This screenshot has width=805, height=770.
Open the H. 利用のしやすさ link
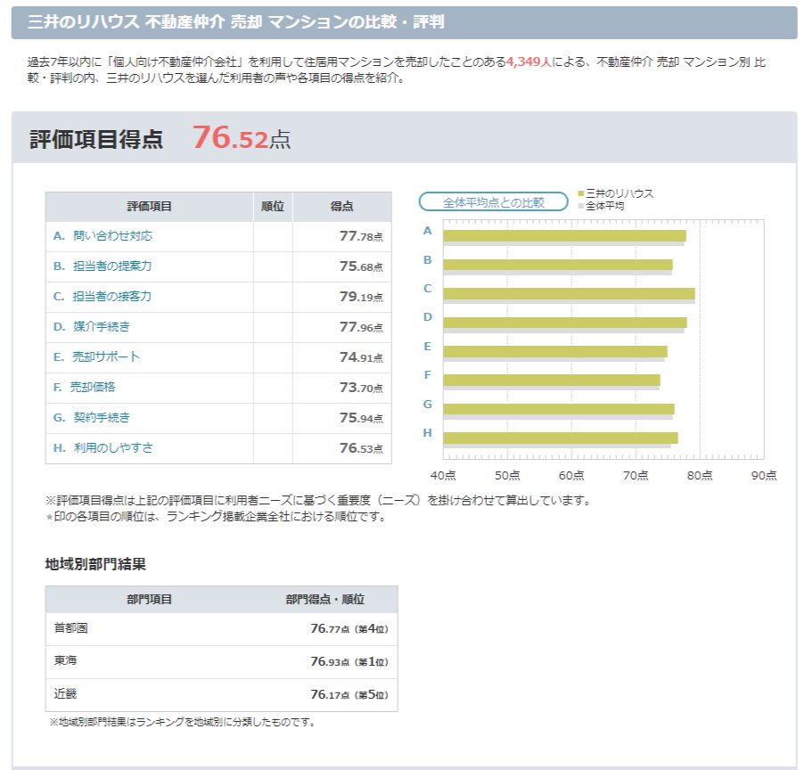(103, 447)
